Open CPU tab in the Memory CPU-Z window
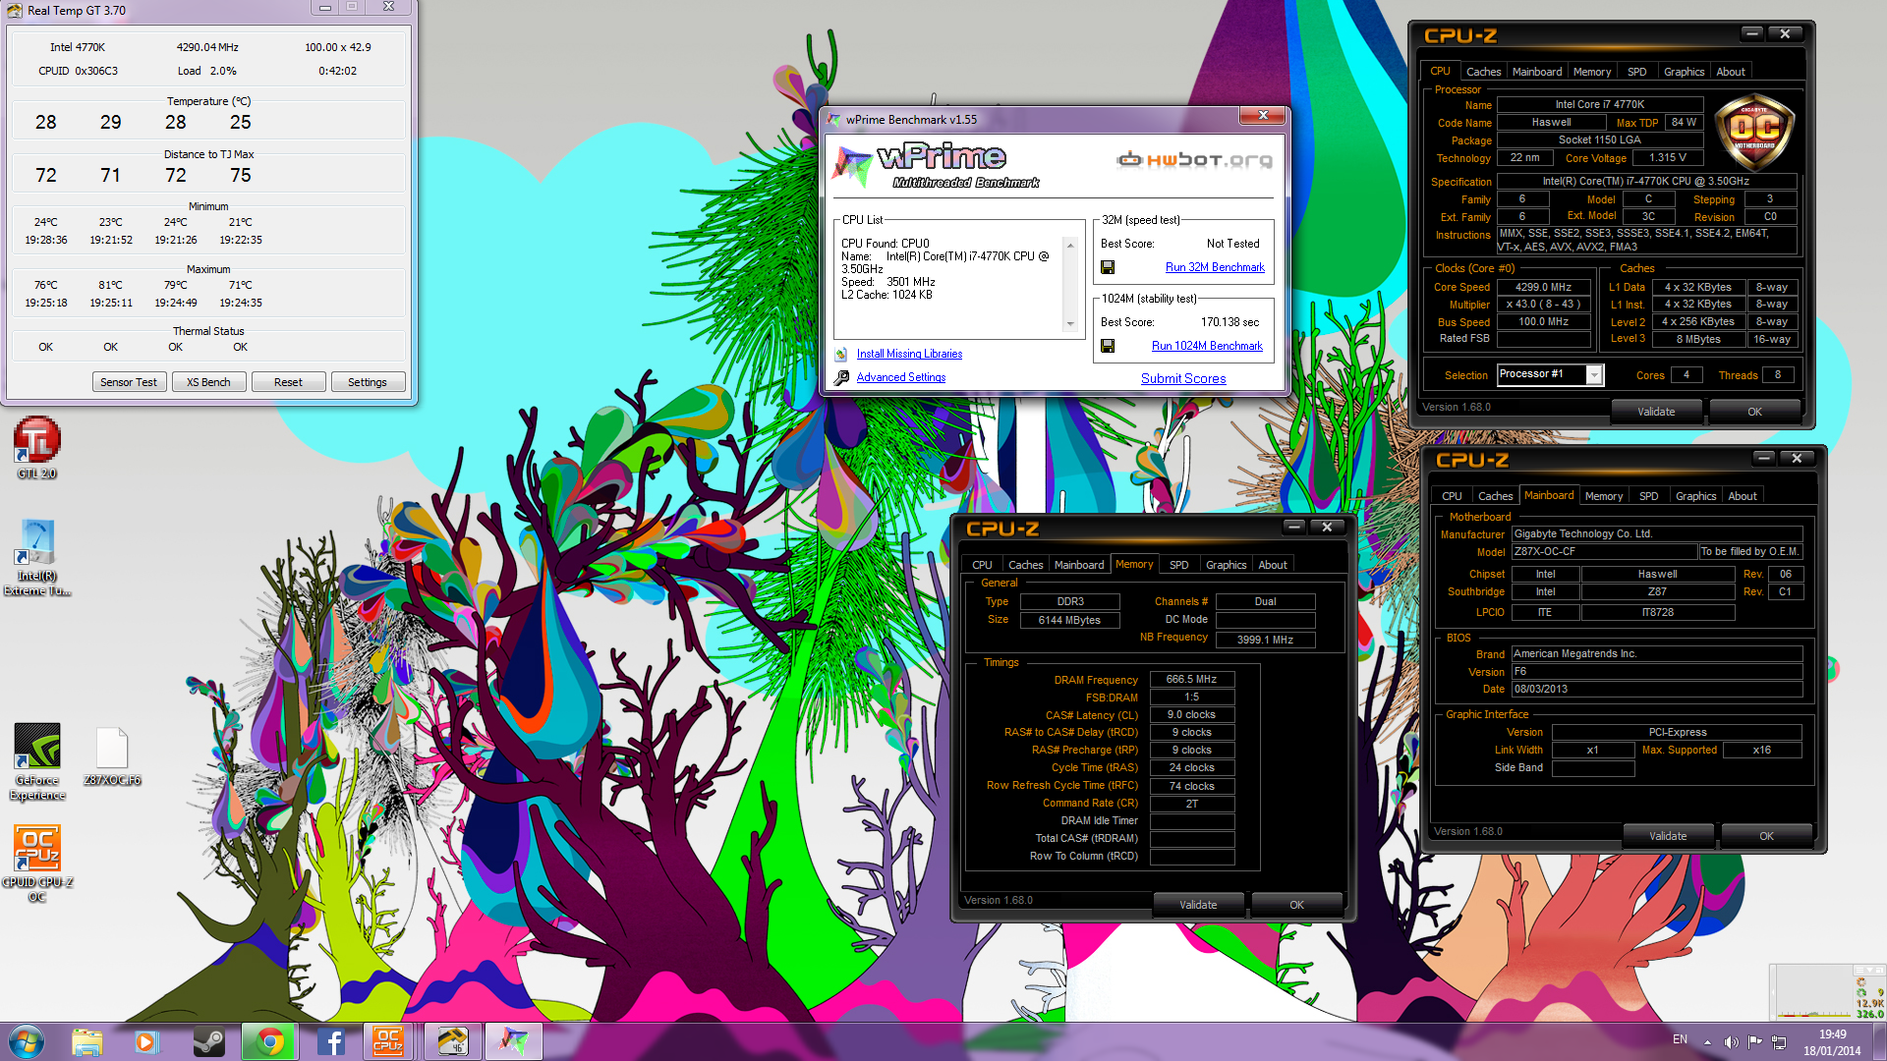 (982, 565)
